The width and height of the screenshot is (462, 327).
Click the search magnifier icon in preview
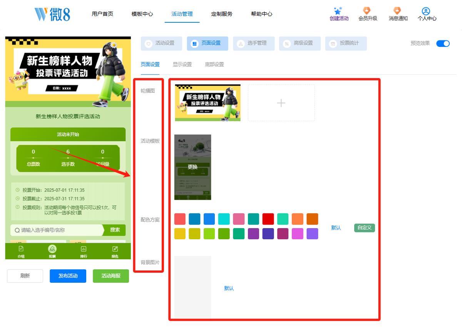coord(17,230)
